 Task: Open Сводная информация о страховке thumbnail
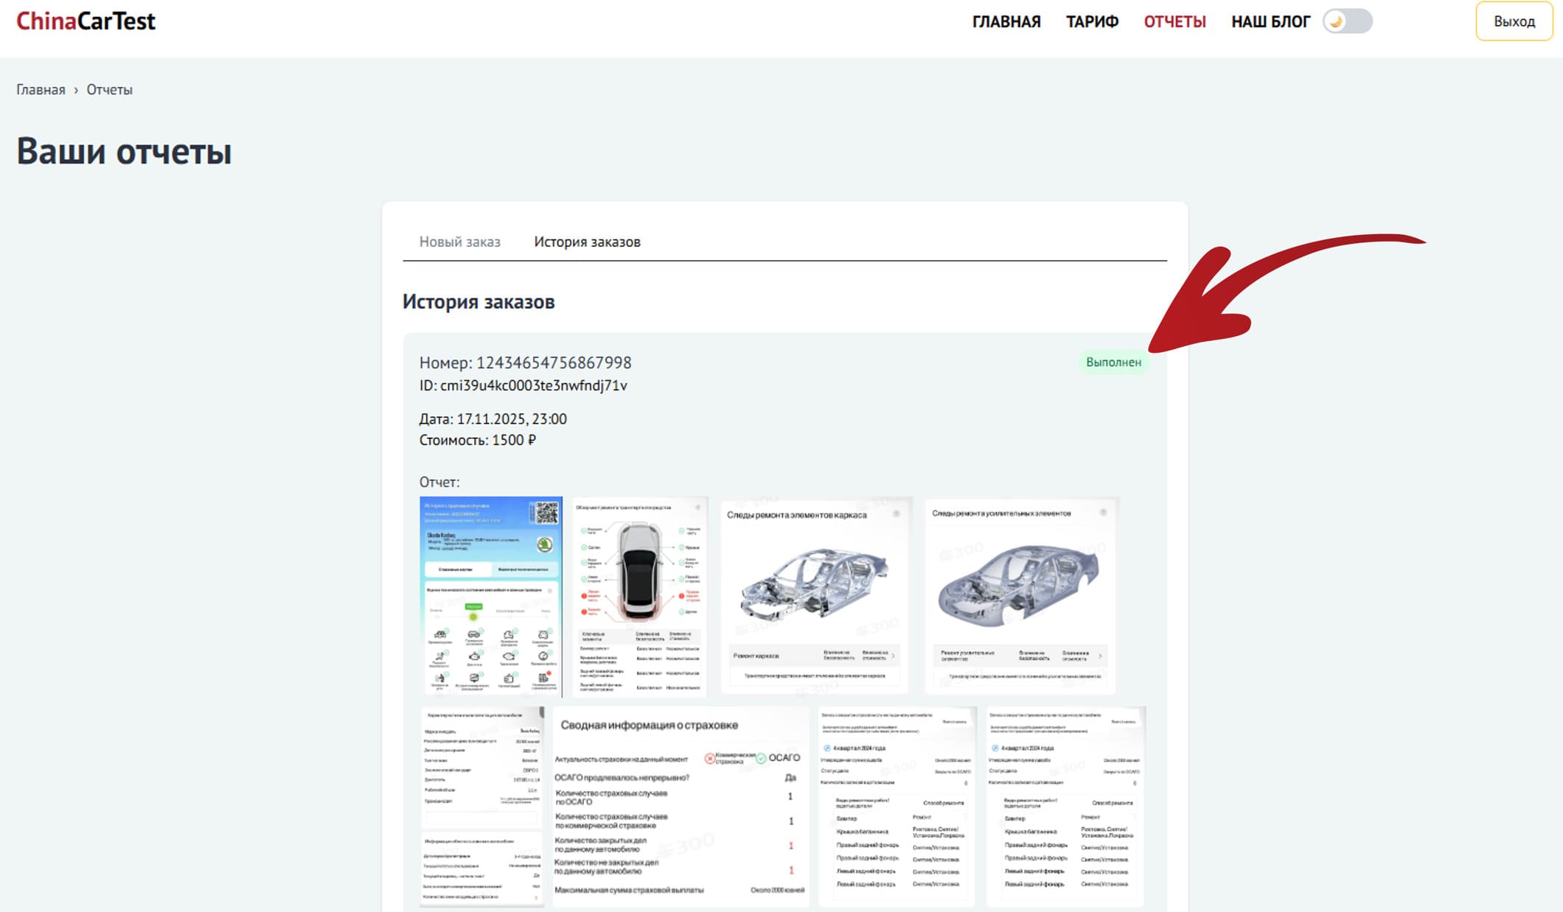coord(680,807)
